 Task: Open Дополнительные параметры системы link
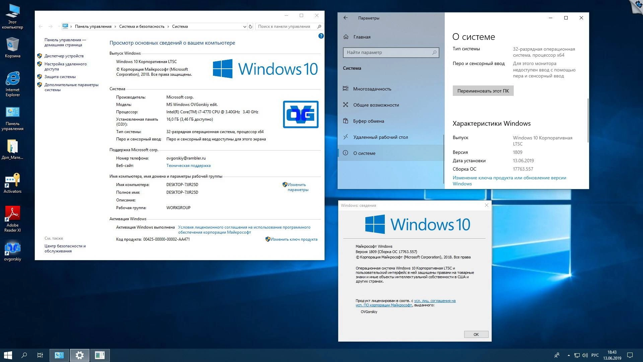(71, 87)
